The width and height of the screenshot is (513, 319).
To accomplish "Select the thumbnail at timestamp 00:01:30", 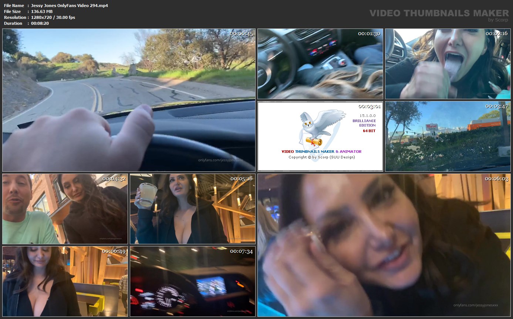I will pos(320,64).
